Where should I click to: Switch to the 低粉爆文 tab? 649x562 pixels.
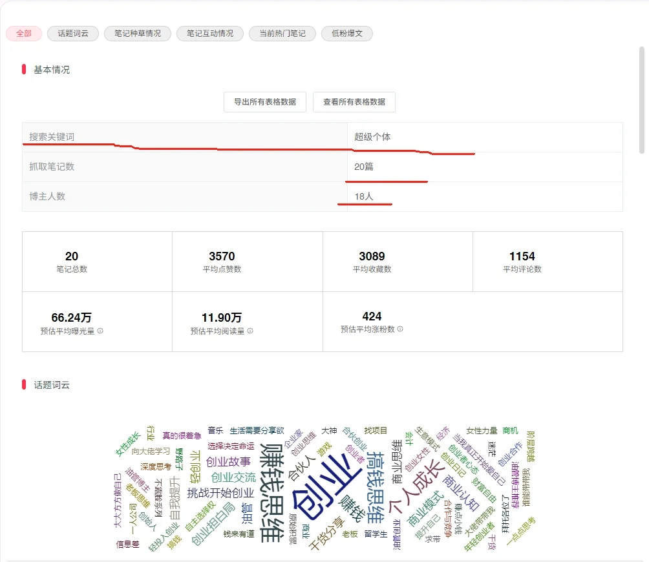coord(346,34)
